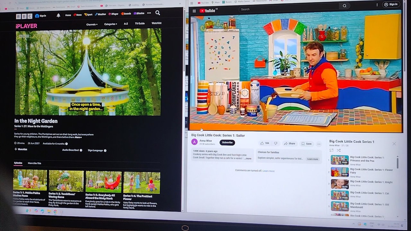Expand YouTube video description with ...more
Screen dimensions: 411x231
[x=248, y=158]
